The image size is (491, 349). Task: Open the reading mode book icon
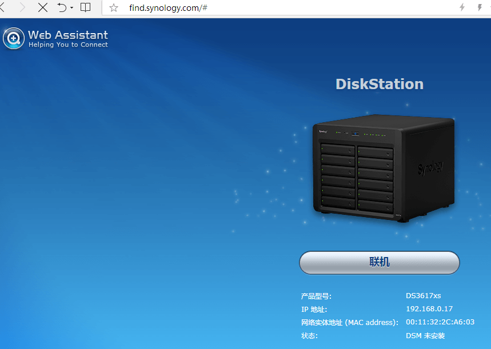tap(85, 7)
